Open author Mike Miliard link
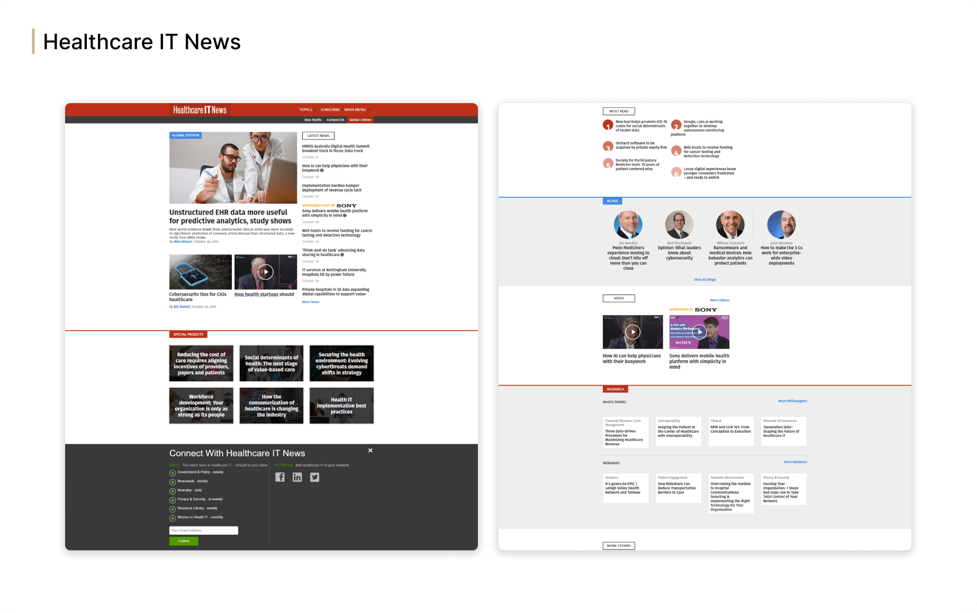This screenshot has height=613, width=977. coord(183,242)
